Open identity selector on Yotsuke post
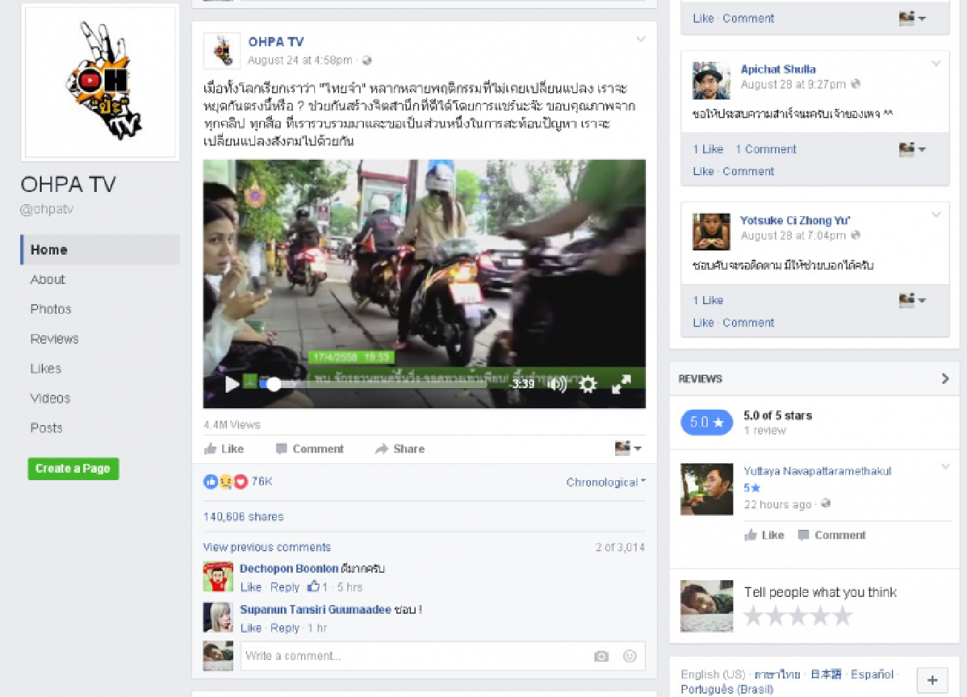967x697 pixels. pos(913,300)
